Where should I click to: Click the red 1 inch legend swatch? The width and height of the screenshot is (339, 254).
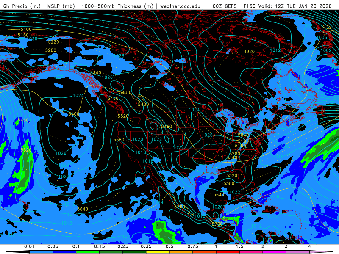click(x=228, y=252)
